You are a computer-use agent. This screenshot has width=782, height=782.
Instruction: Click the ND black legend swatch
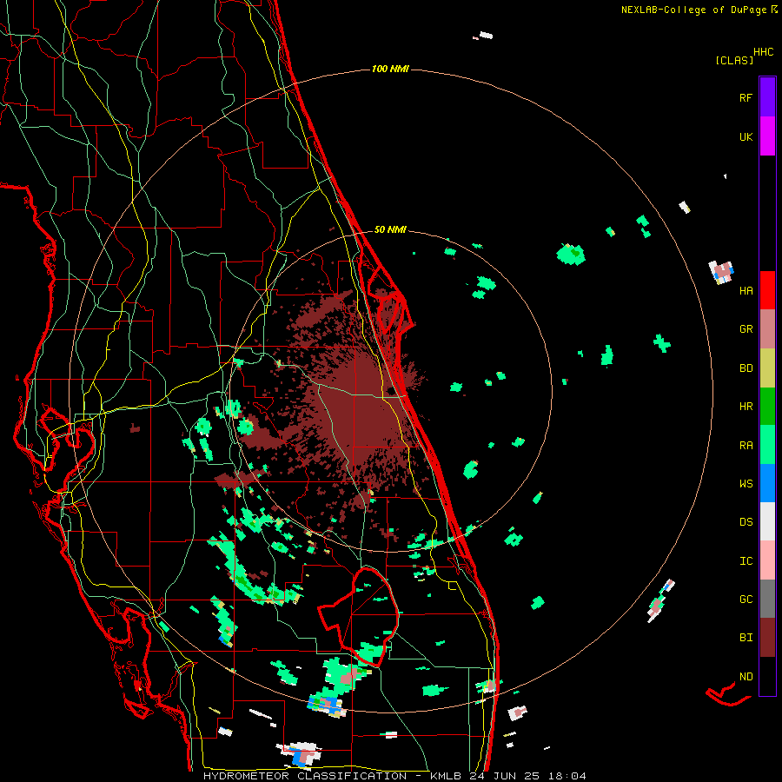coord(767,676)
